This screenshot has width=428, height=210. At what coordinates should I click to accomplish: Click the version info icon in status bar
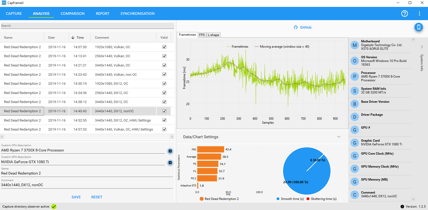tap(402, 207)
